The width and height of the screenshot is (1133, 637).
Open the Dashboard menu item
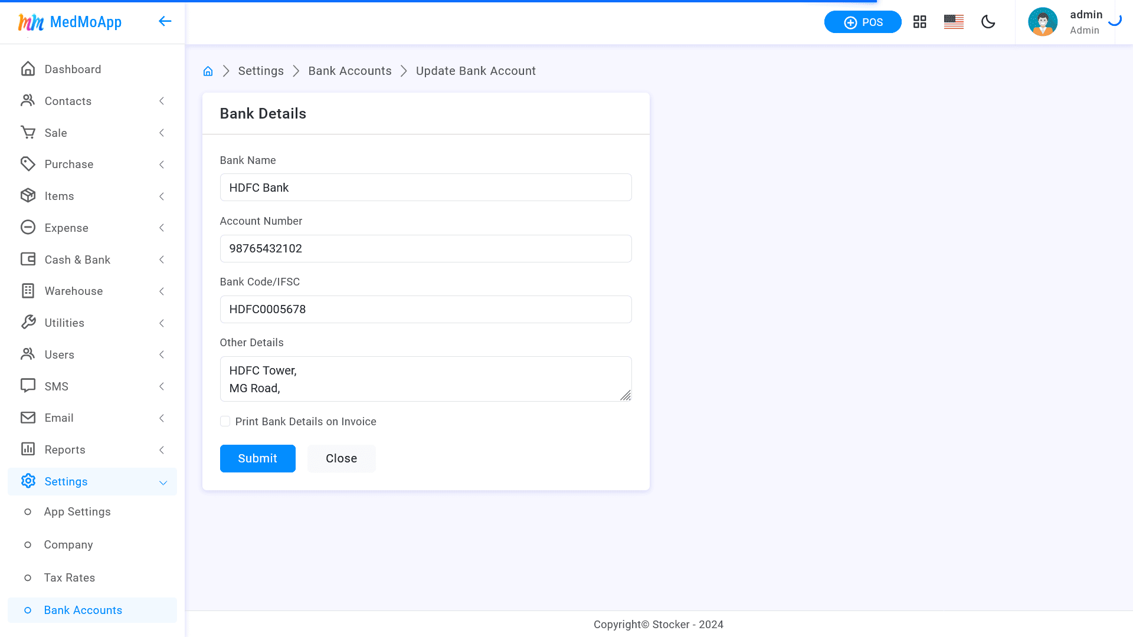tap(92, 69)
